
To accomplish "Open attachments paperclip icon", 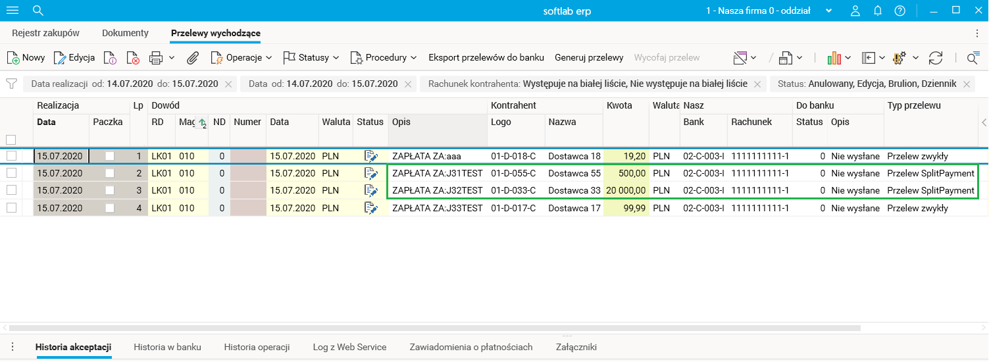I will coord(193,58).
